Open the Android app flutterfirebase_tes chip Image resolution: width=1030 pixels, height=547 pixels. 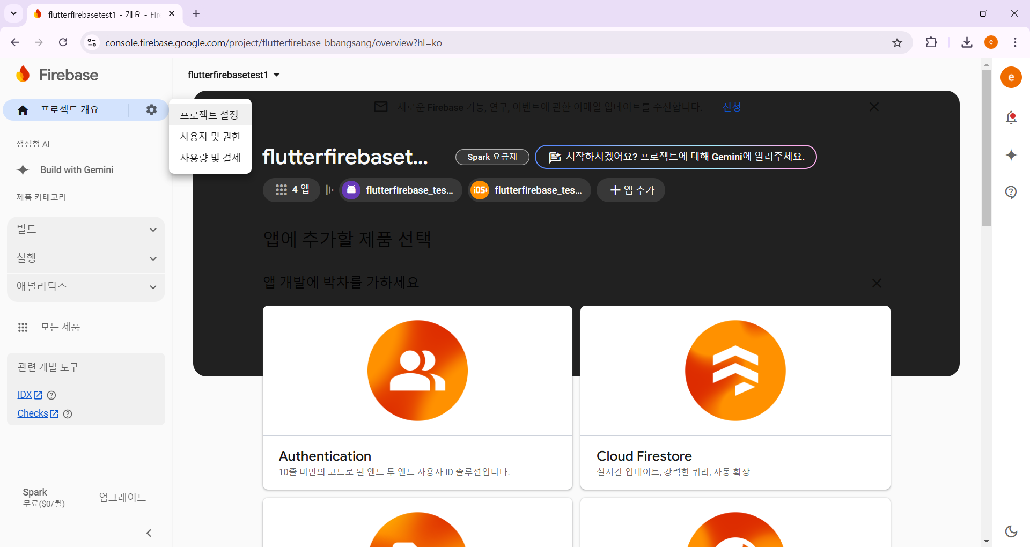pyautogui.click(x=401, y=190)
